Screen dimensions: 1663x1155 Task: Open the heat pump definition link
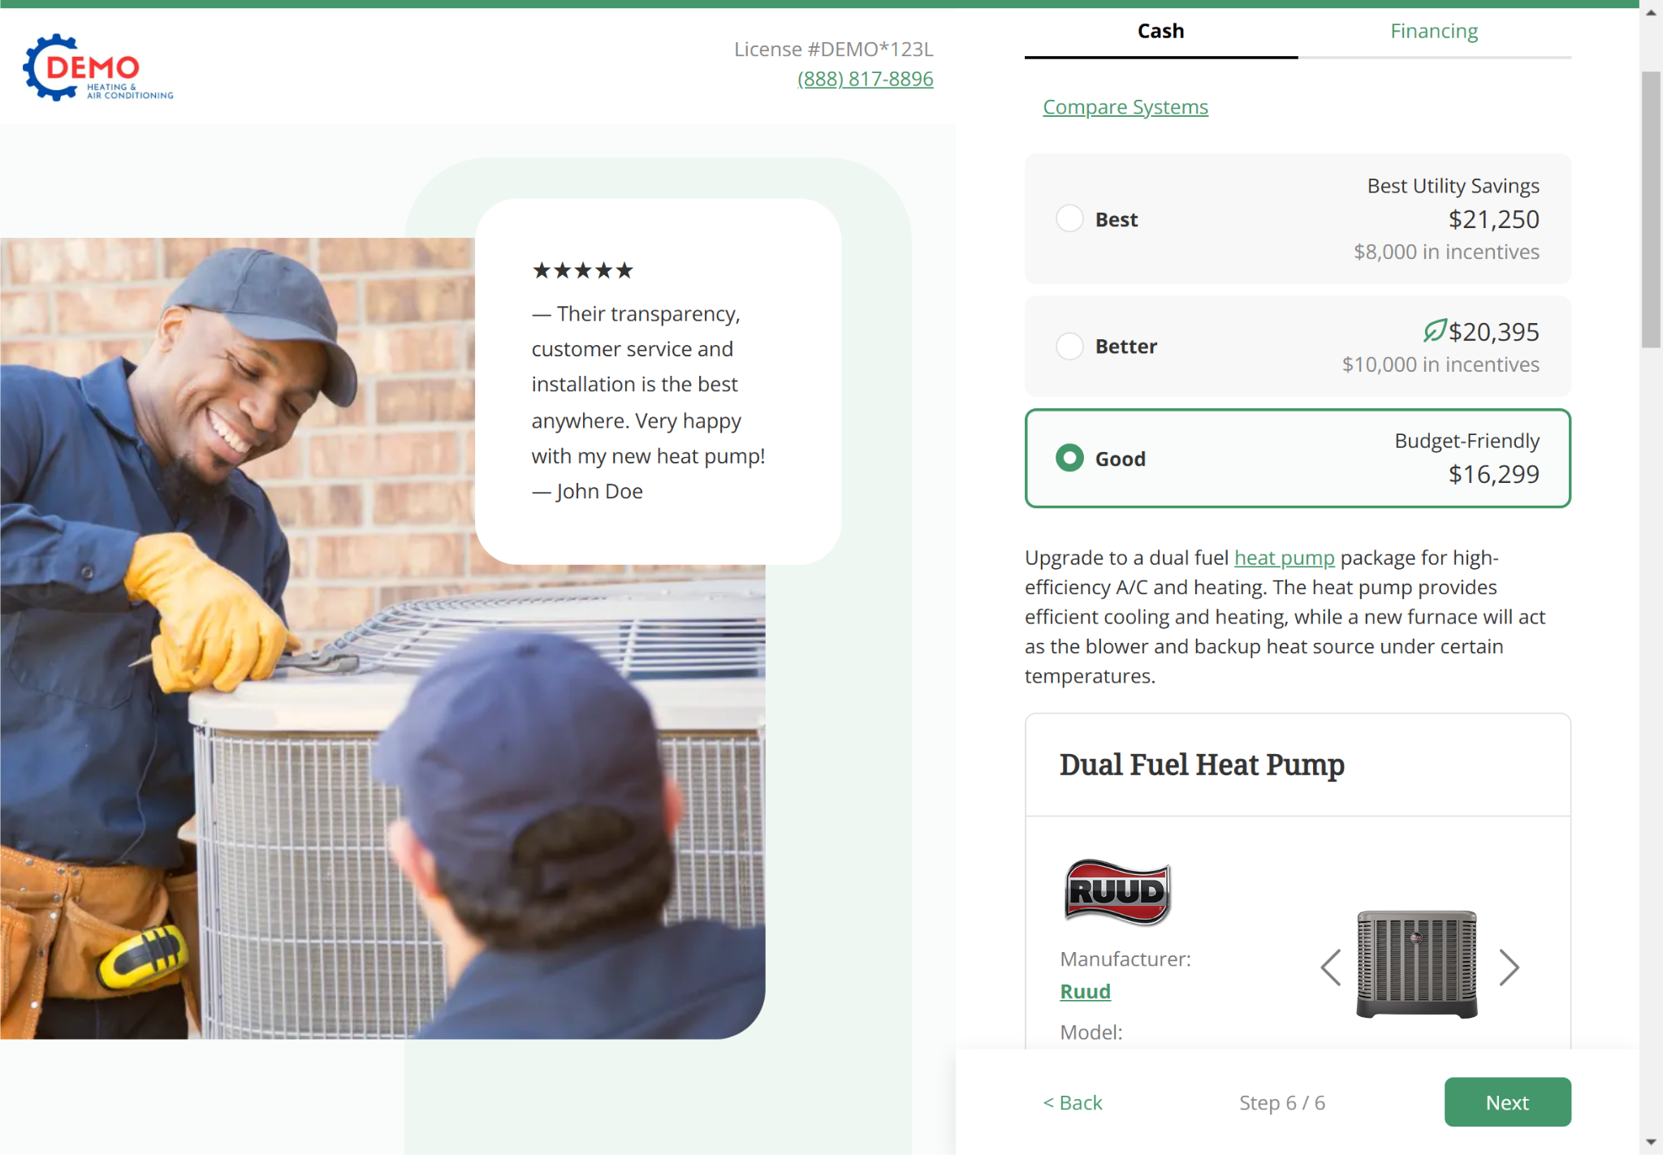tap(1285, 558)
